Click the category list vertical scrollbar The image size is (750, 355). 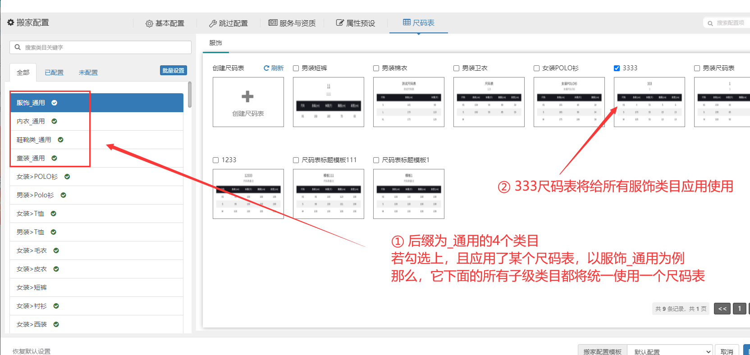point(190,95)
